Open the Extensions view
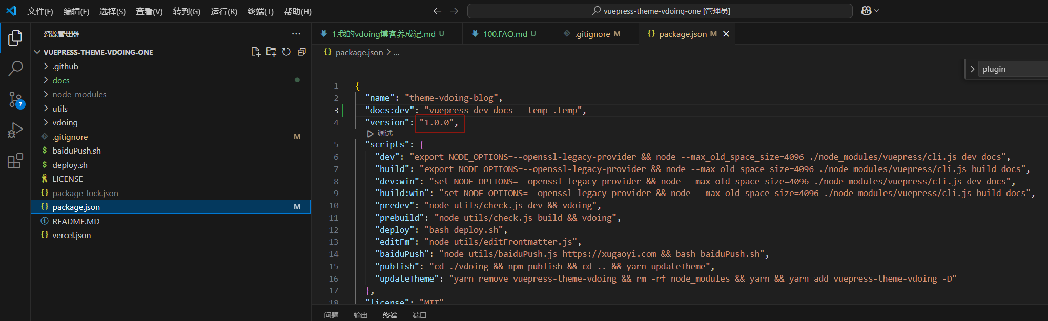 [15, 161]
